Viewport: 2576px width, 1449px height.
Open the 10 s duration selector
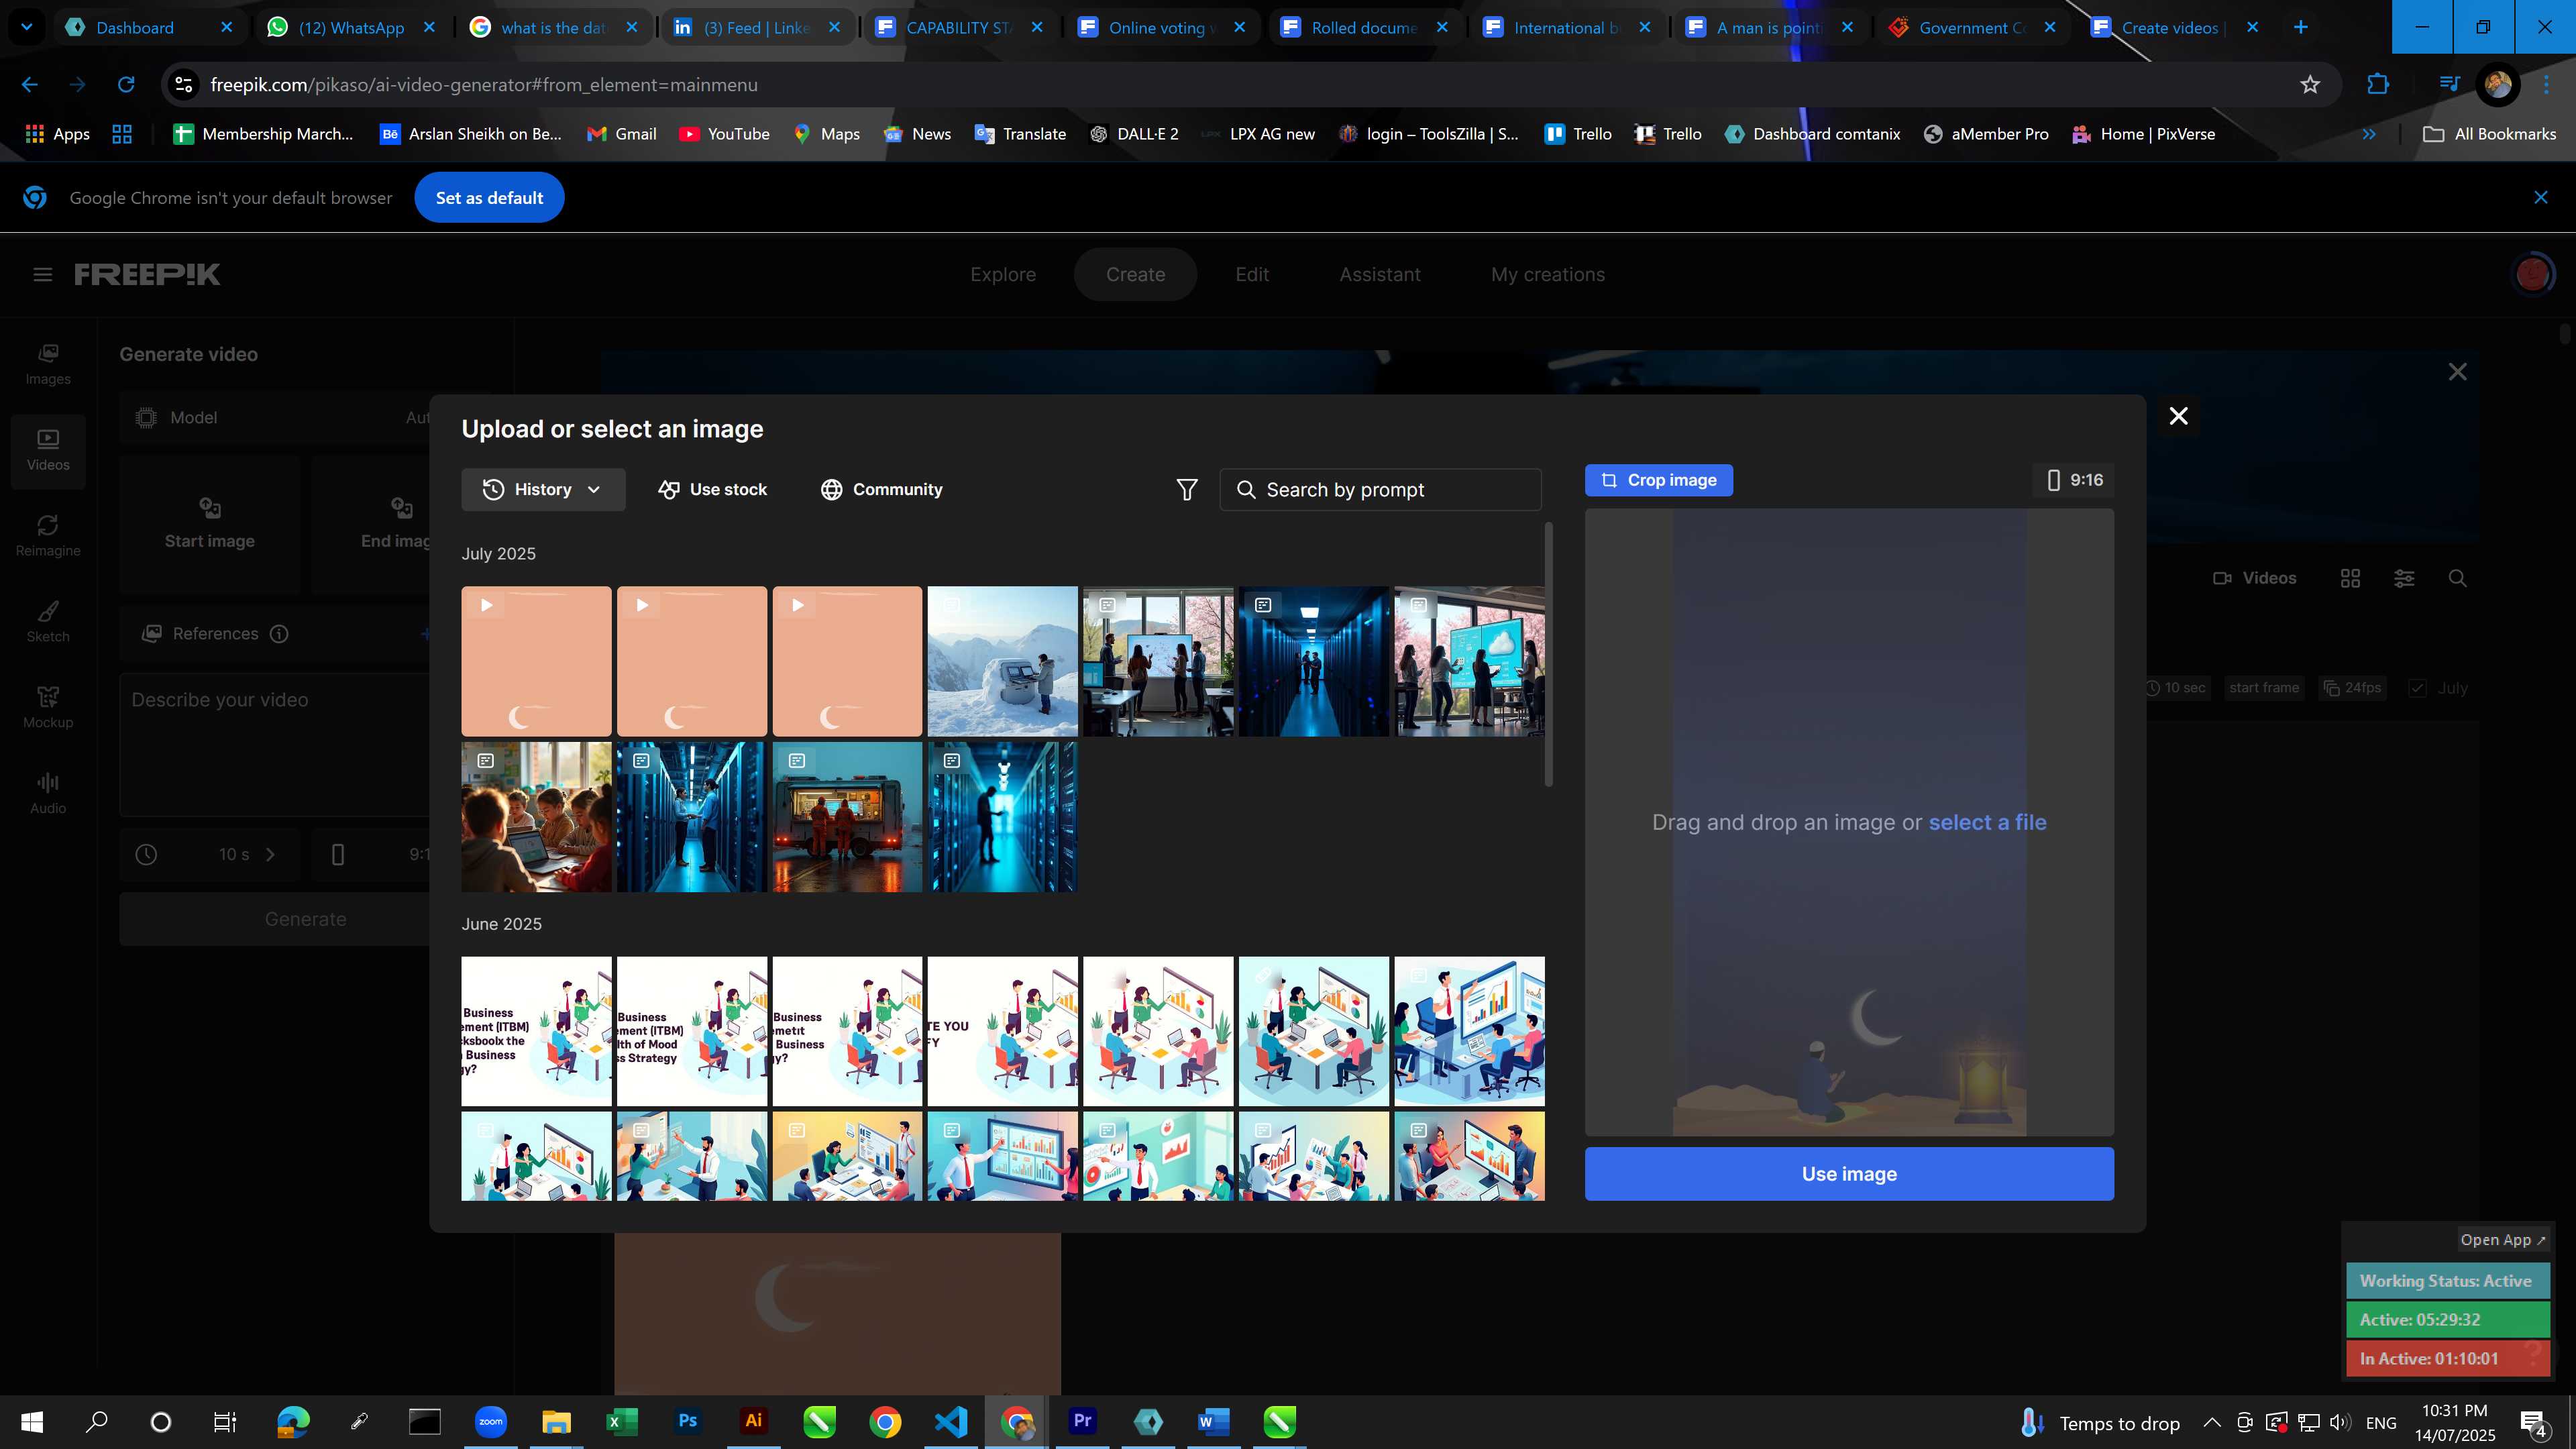click(210, 854)
